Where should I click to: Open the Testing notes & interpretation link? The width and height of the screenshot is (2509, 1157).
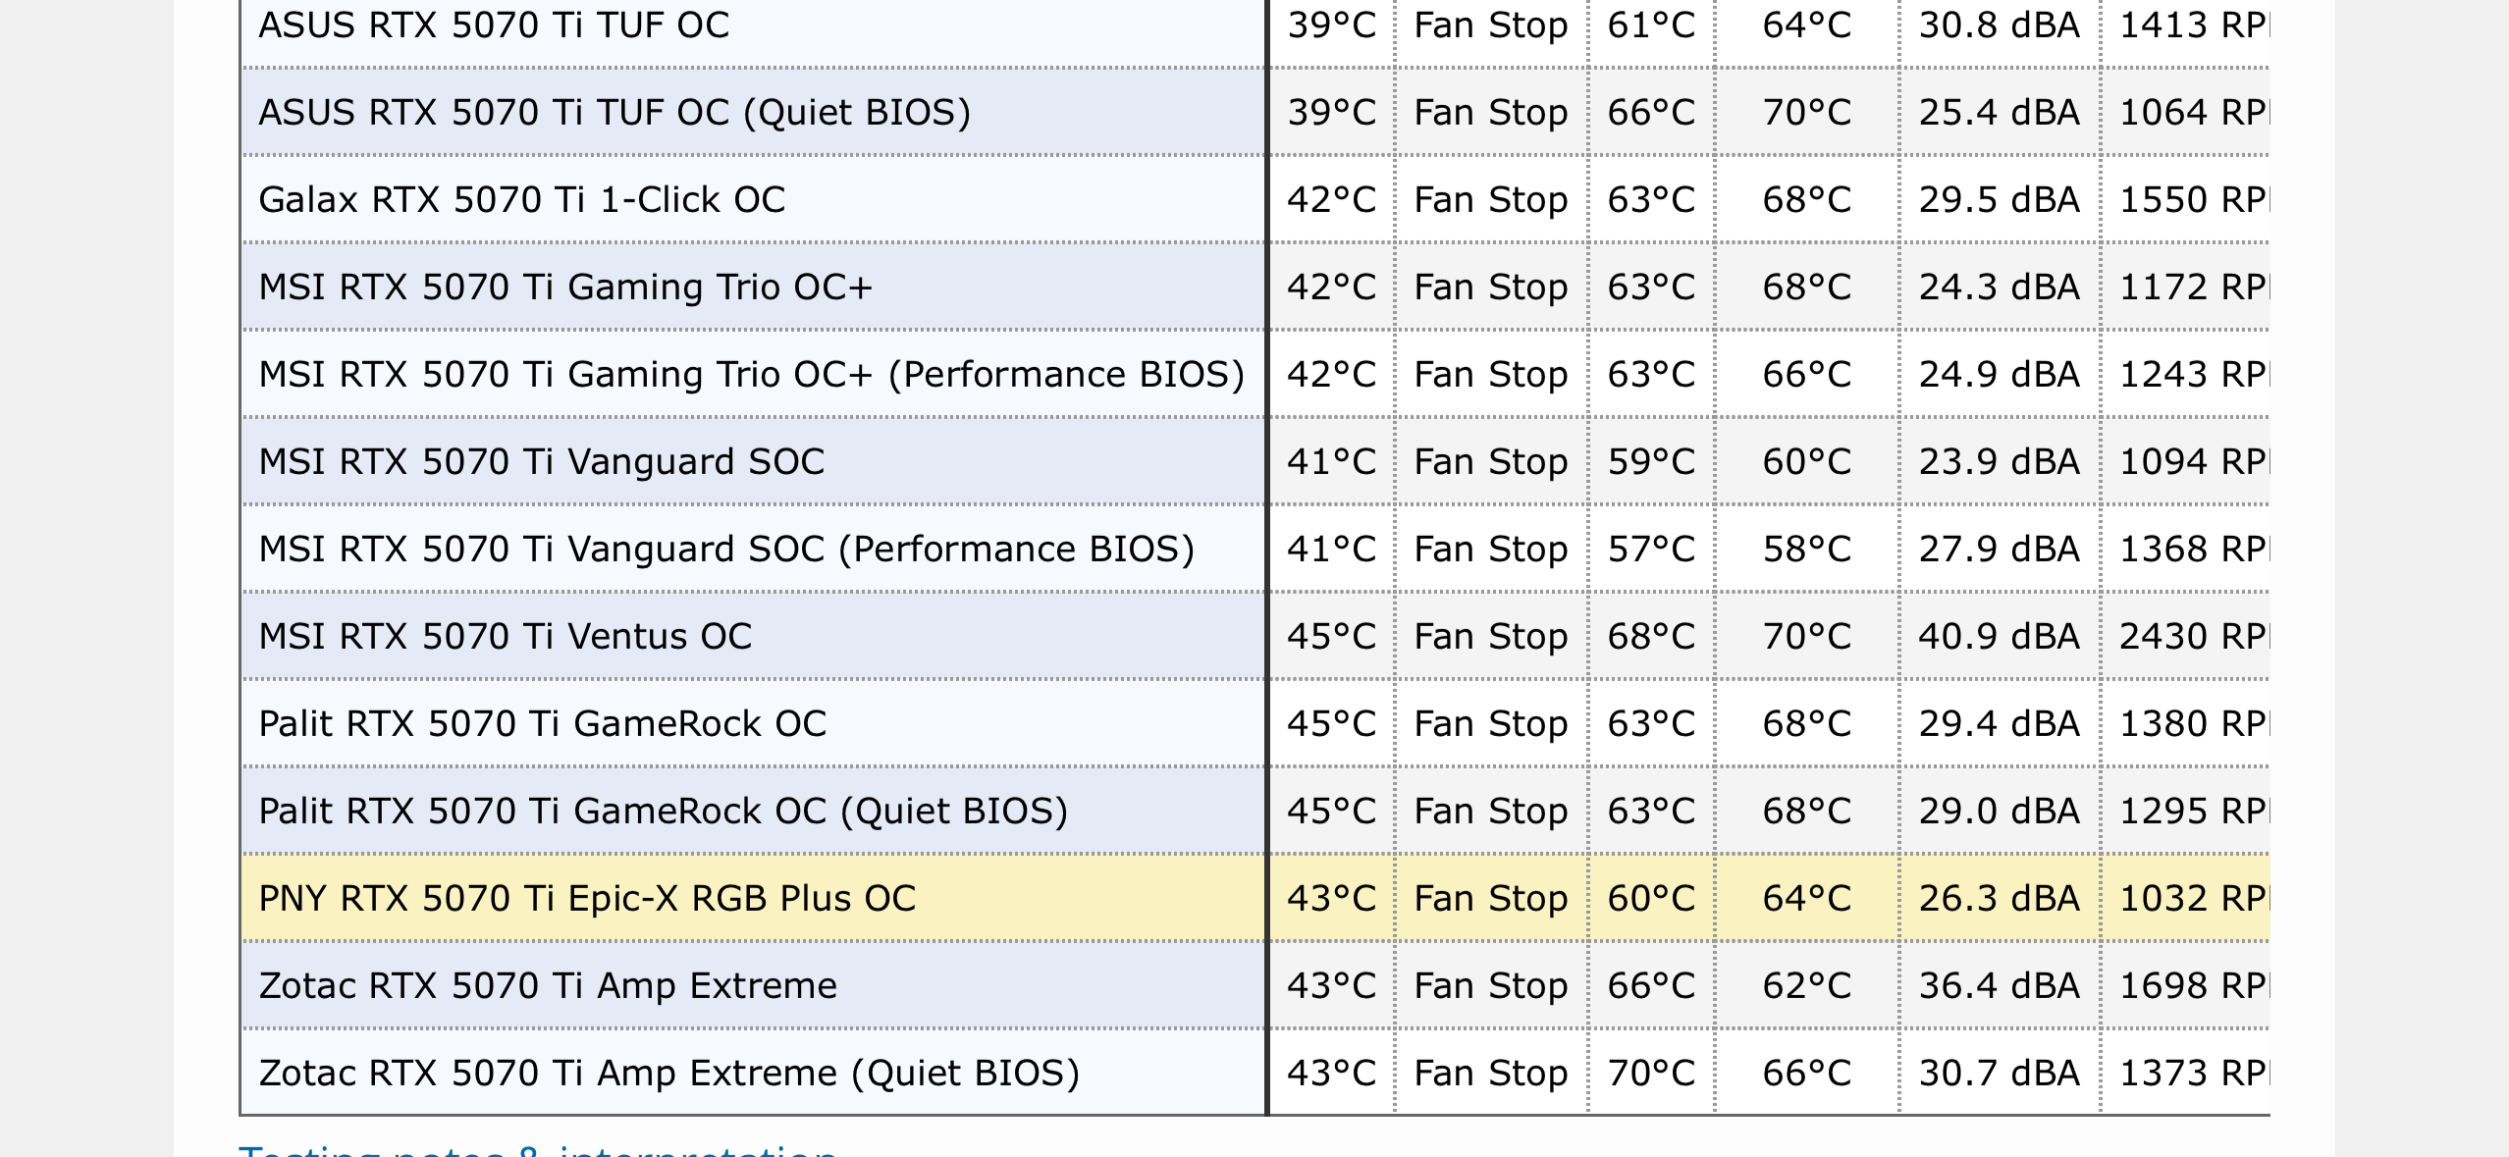tap(538, 1150)
